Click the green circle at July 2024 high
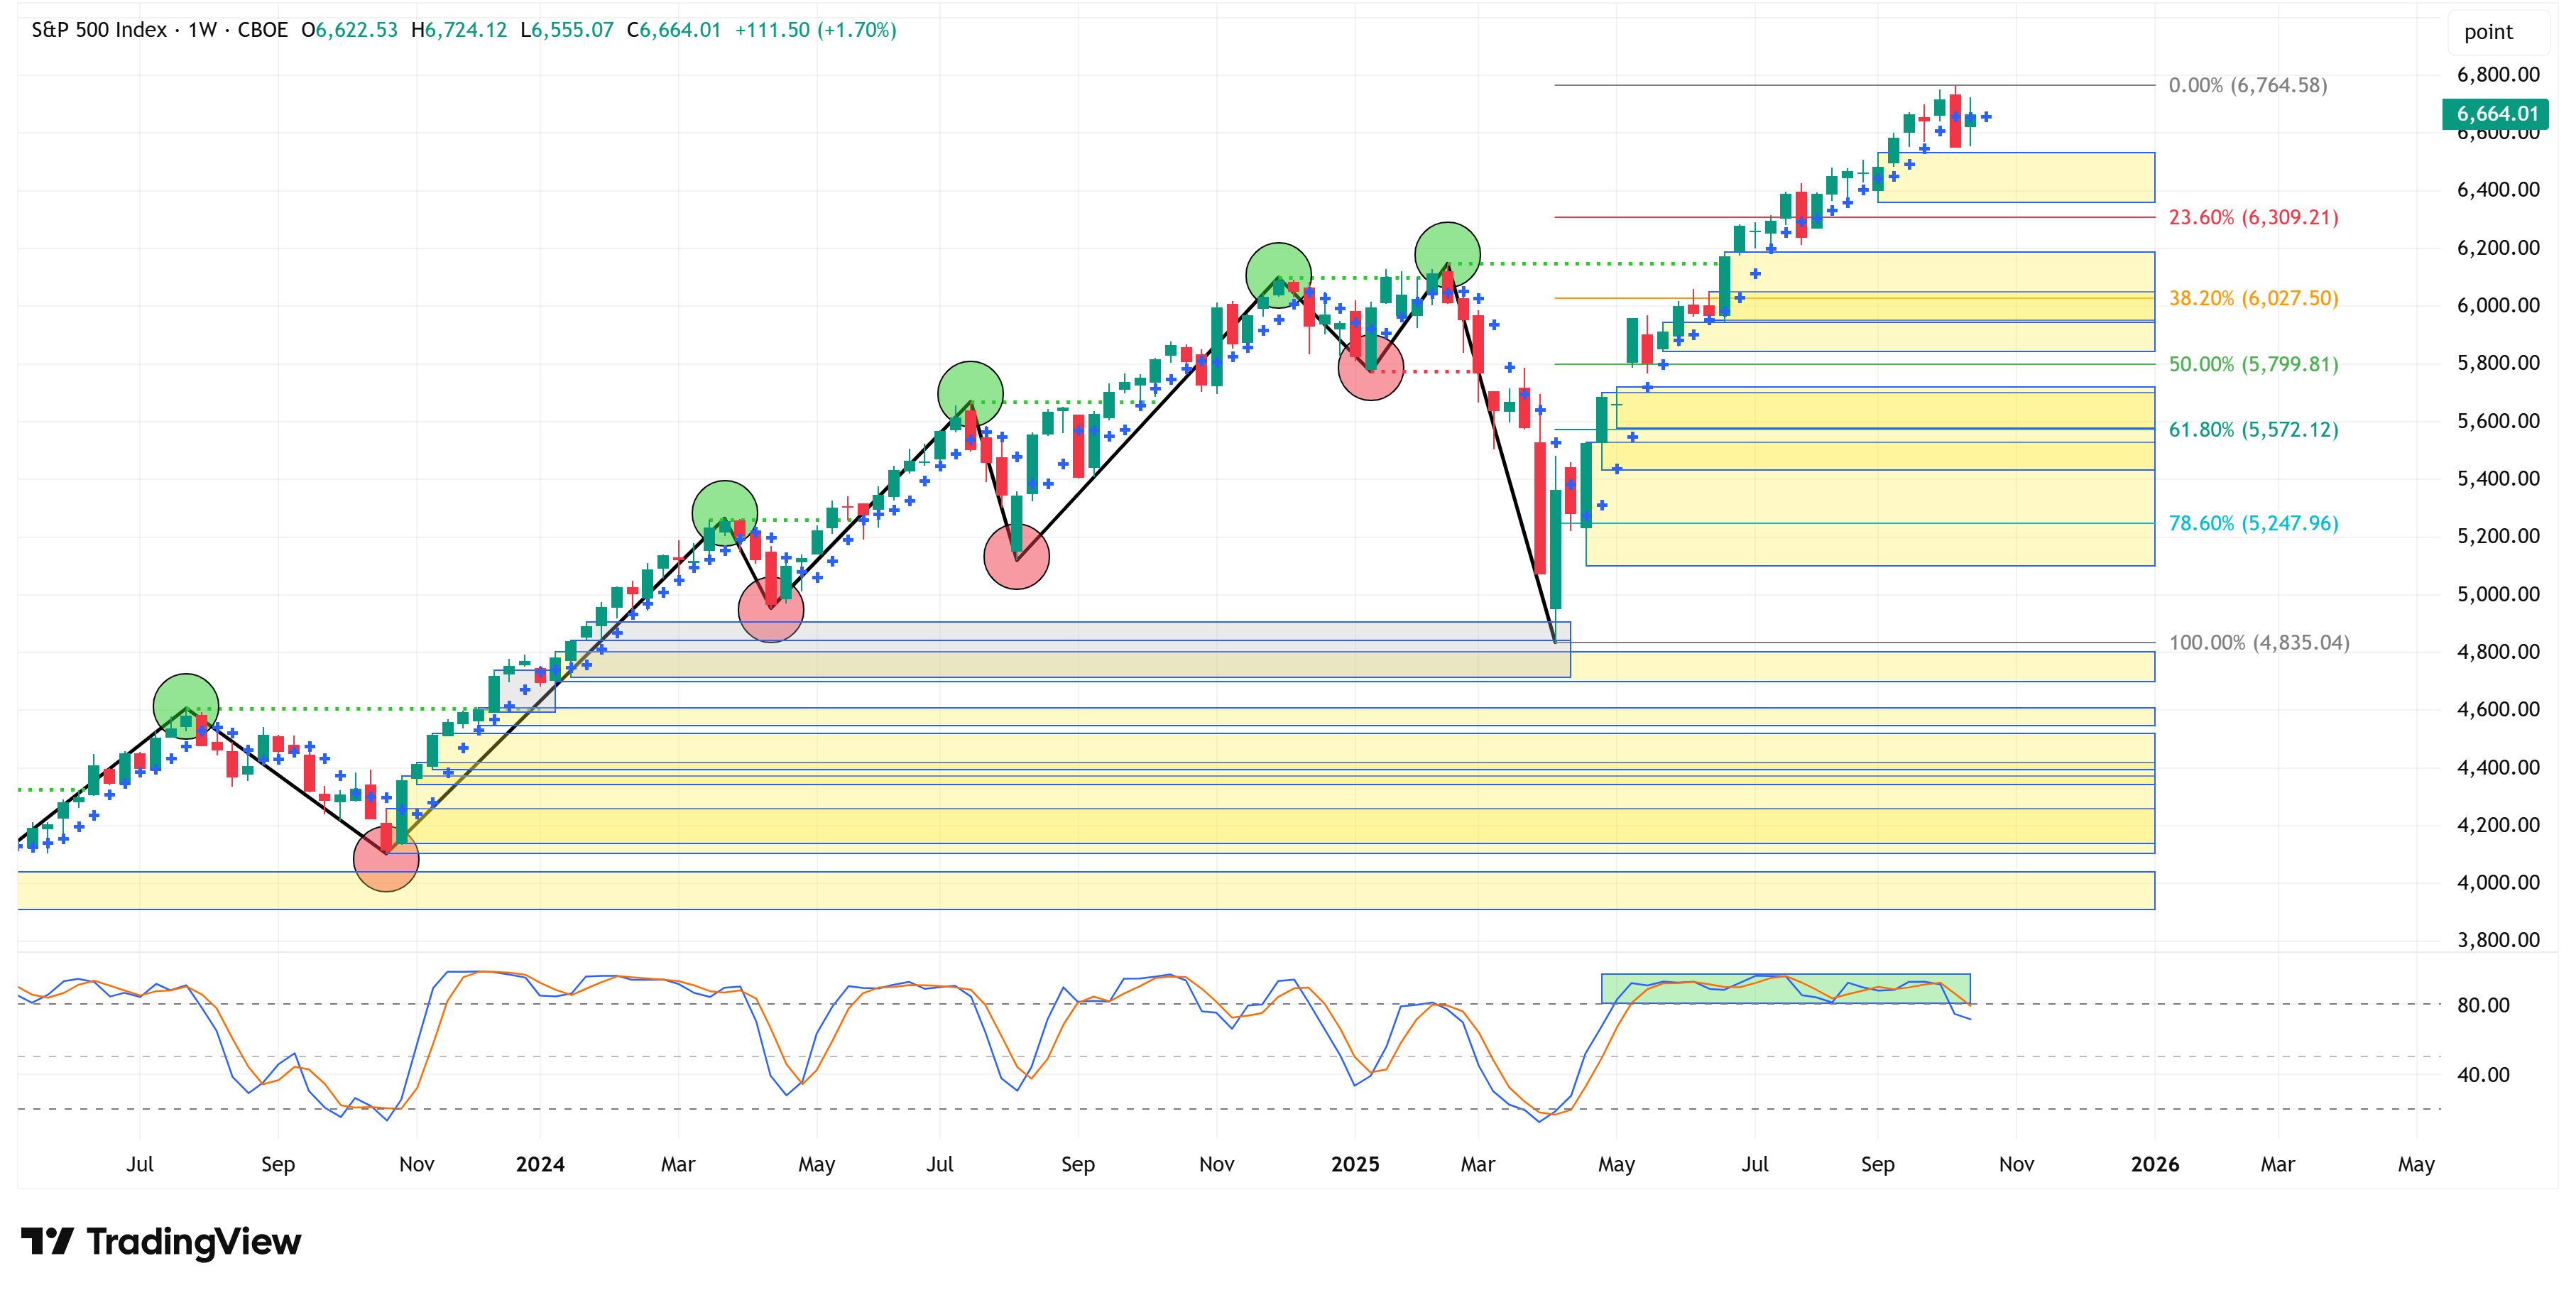 click(970, 393)
